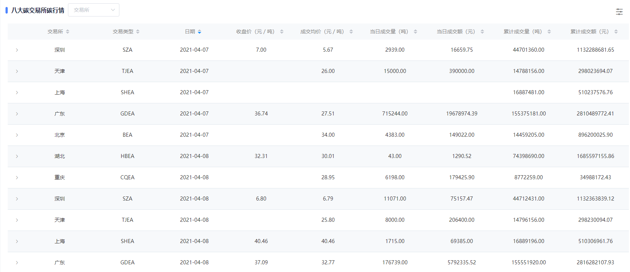
Task: Open the table settings filter icon
Action: 619,12
